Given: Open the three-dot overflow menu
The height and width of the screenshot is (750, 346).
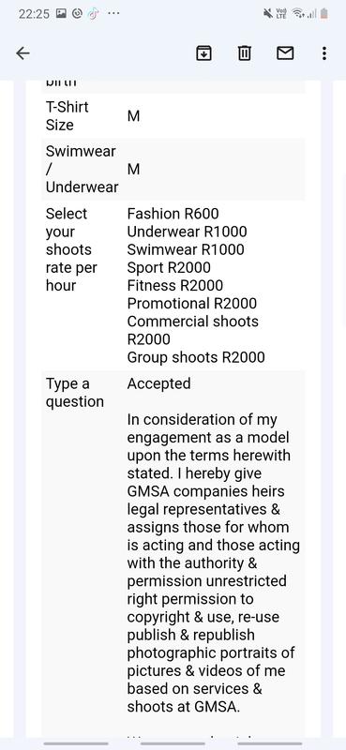Looking at the screenshot, I should click(x=324, y=53).
